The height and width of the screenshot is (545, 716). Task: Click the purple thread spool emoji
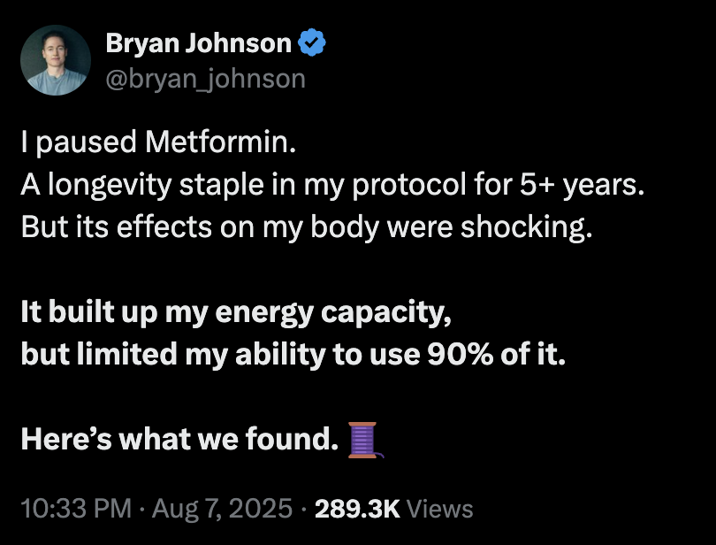(x=366, y=440)
